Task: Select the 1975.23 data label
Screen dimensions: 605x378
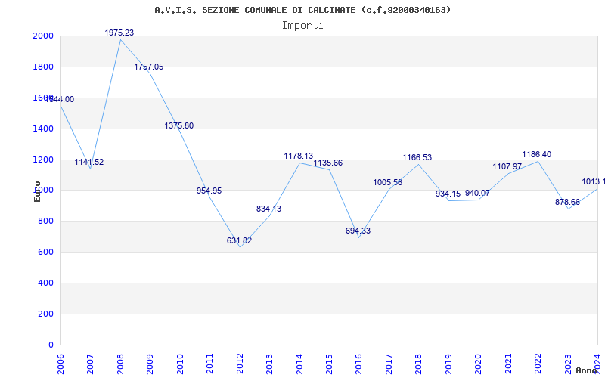Action: tap(119, 33)
